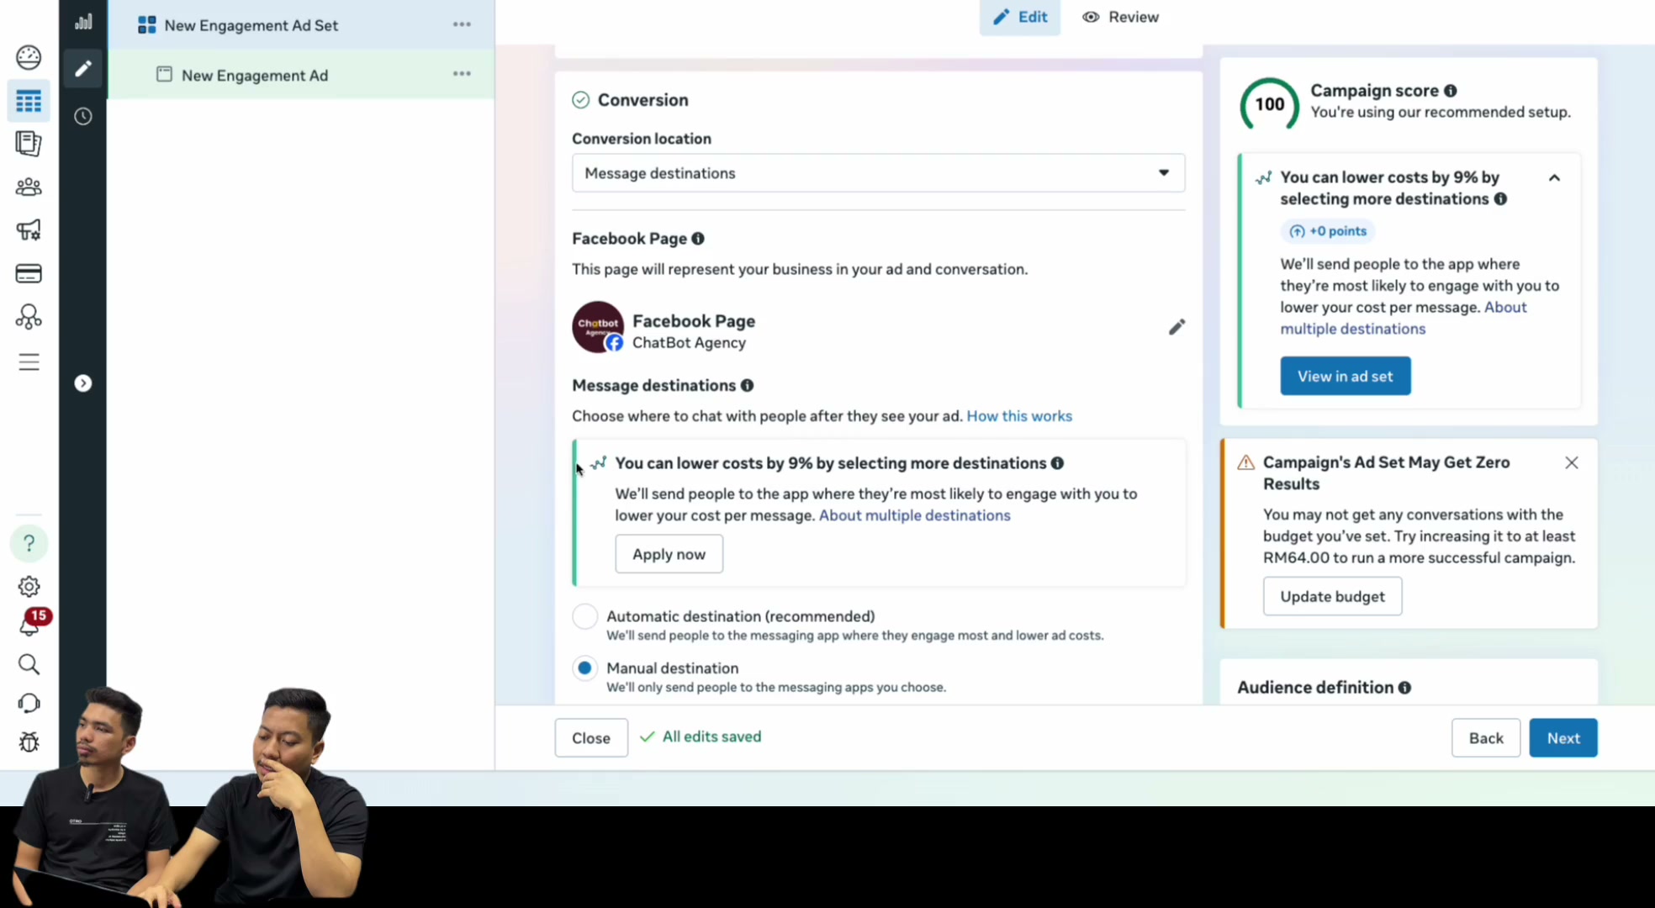Open the Billing card icon in sidebar
The width and height of the screenshot is (1655, 908).
(29, 273)
